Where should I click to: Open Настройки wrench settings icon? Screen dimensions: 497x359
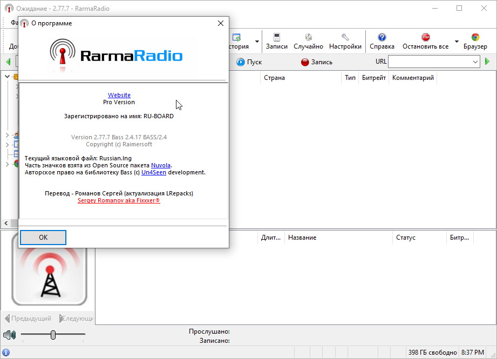pos(345,37)
